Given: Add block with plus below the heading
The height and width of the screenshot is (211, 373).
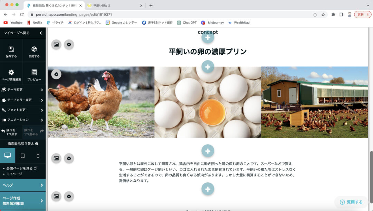Looking at the screenshot, I should click(x=208, y=67).
